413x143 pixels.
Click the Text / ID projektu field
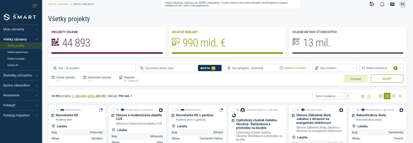click(x=94, y=68)
